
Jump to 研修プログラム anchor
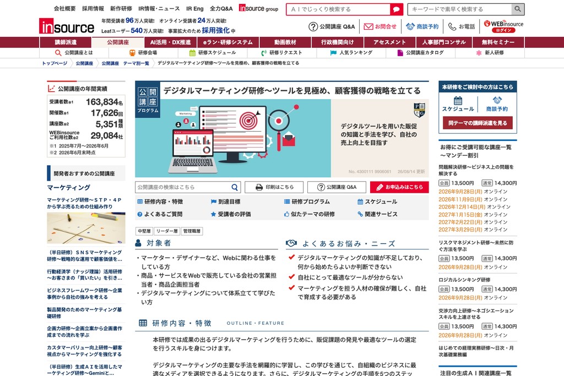tap(307, 201)
